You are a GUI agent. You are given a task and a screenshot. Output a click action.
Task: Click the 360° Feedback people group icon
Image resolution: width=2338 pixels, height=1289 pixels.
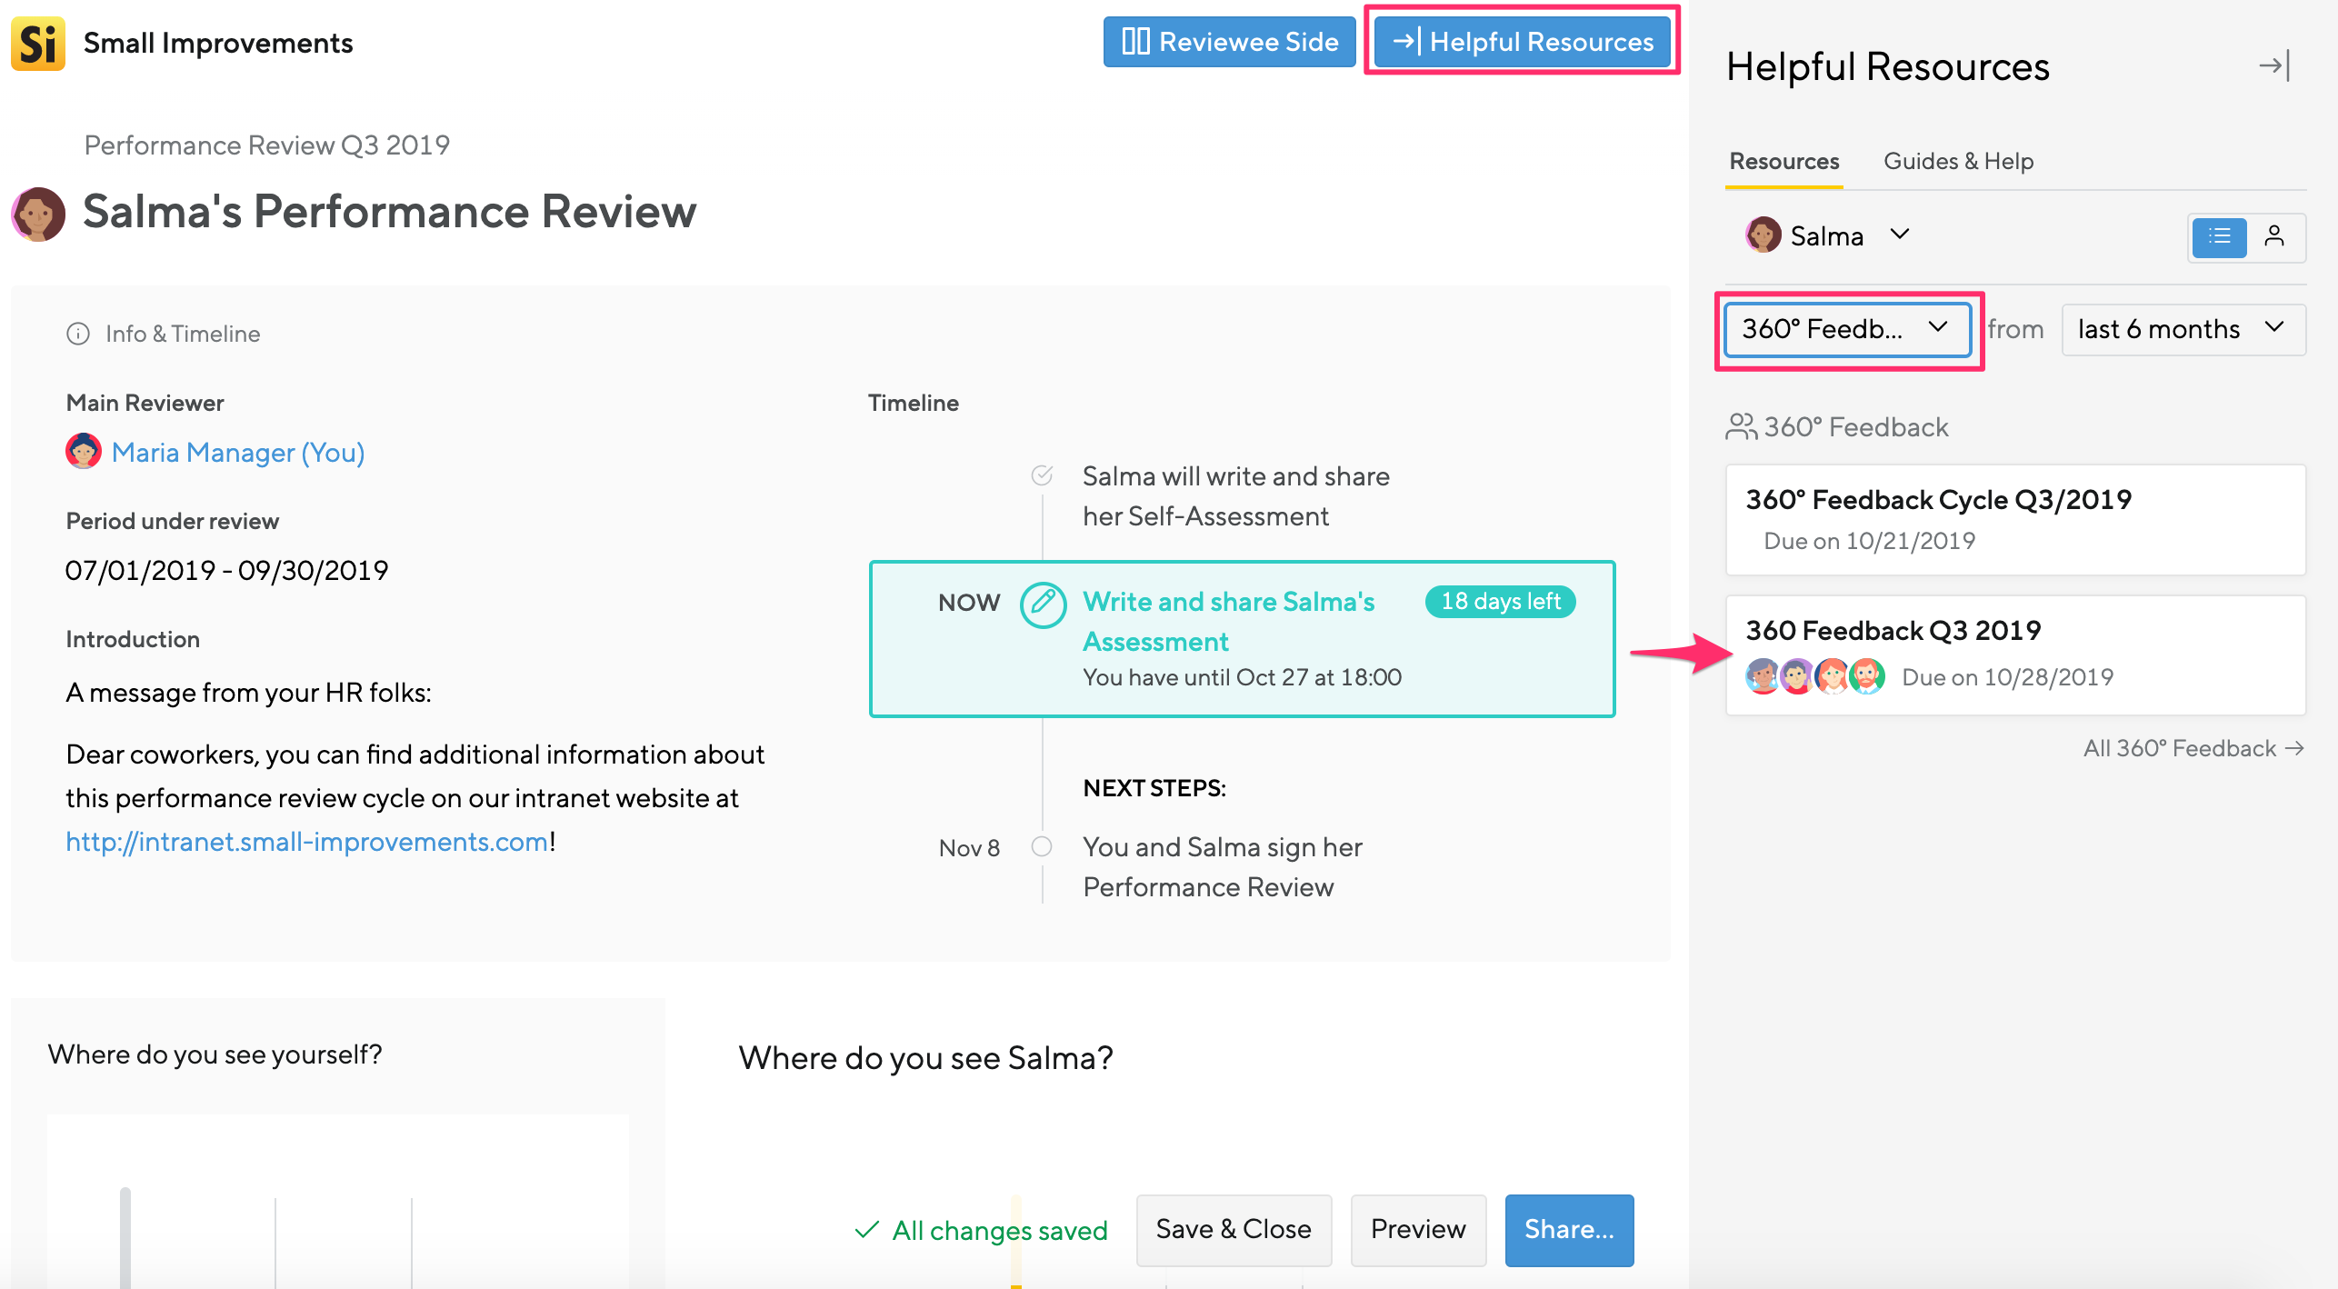tap(1741, 426)
